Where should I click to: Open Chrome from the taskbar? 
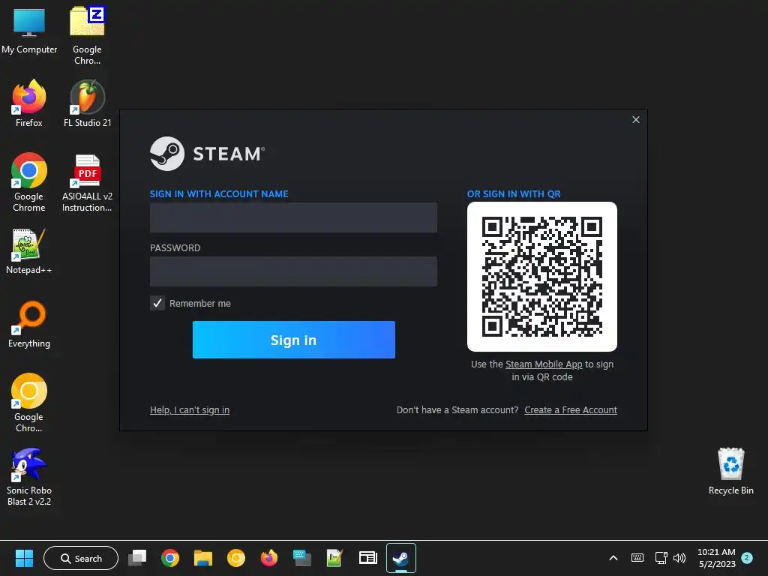click(x=170, y=558)
